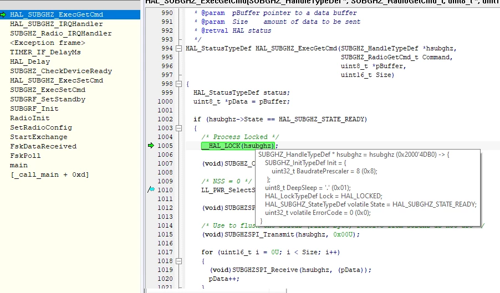Collapse function body fold at line 998
Viewport: 500px width, 293px height.
click(179, 84)
